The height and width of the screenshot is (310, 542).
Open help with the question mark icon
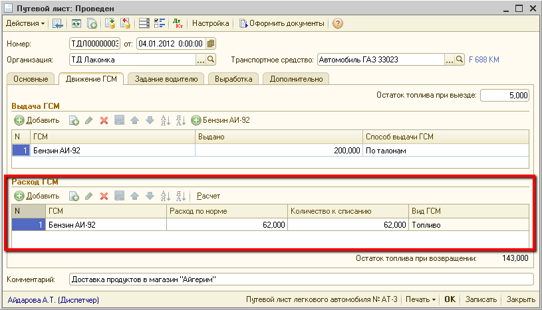click(x=338, y=23)
